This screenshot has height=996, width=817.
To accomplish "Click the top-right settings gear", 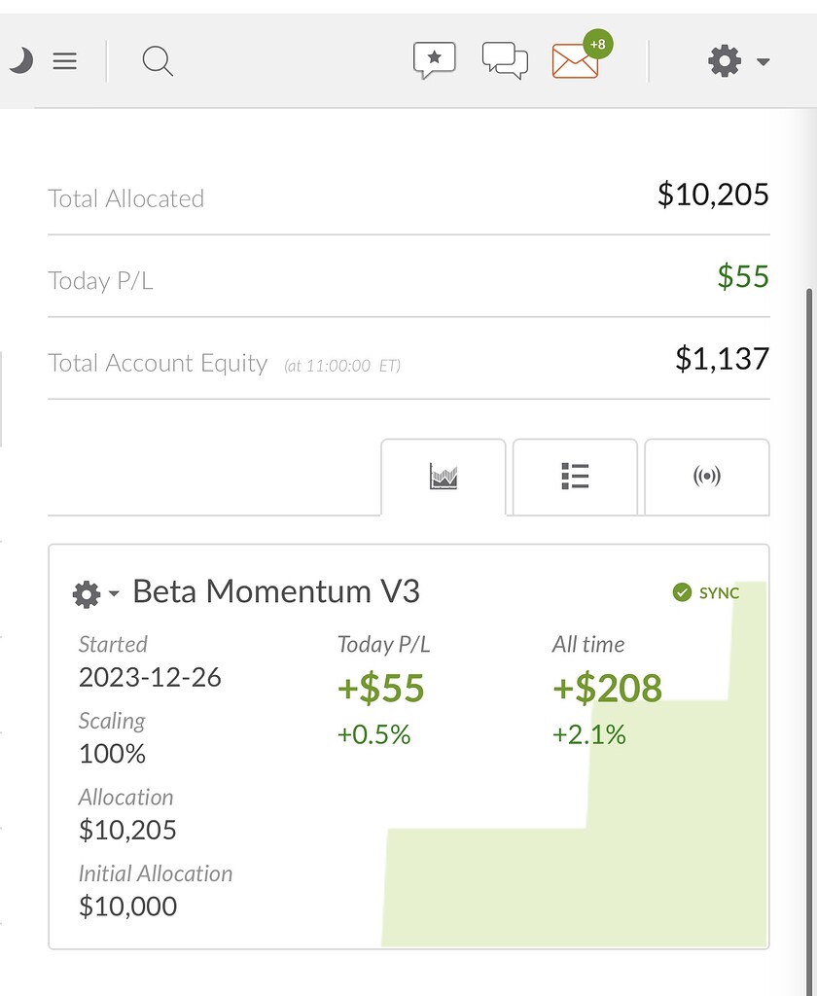I will pos(724,61).
